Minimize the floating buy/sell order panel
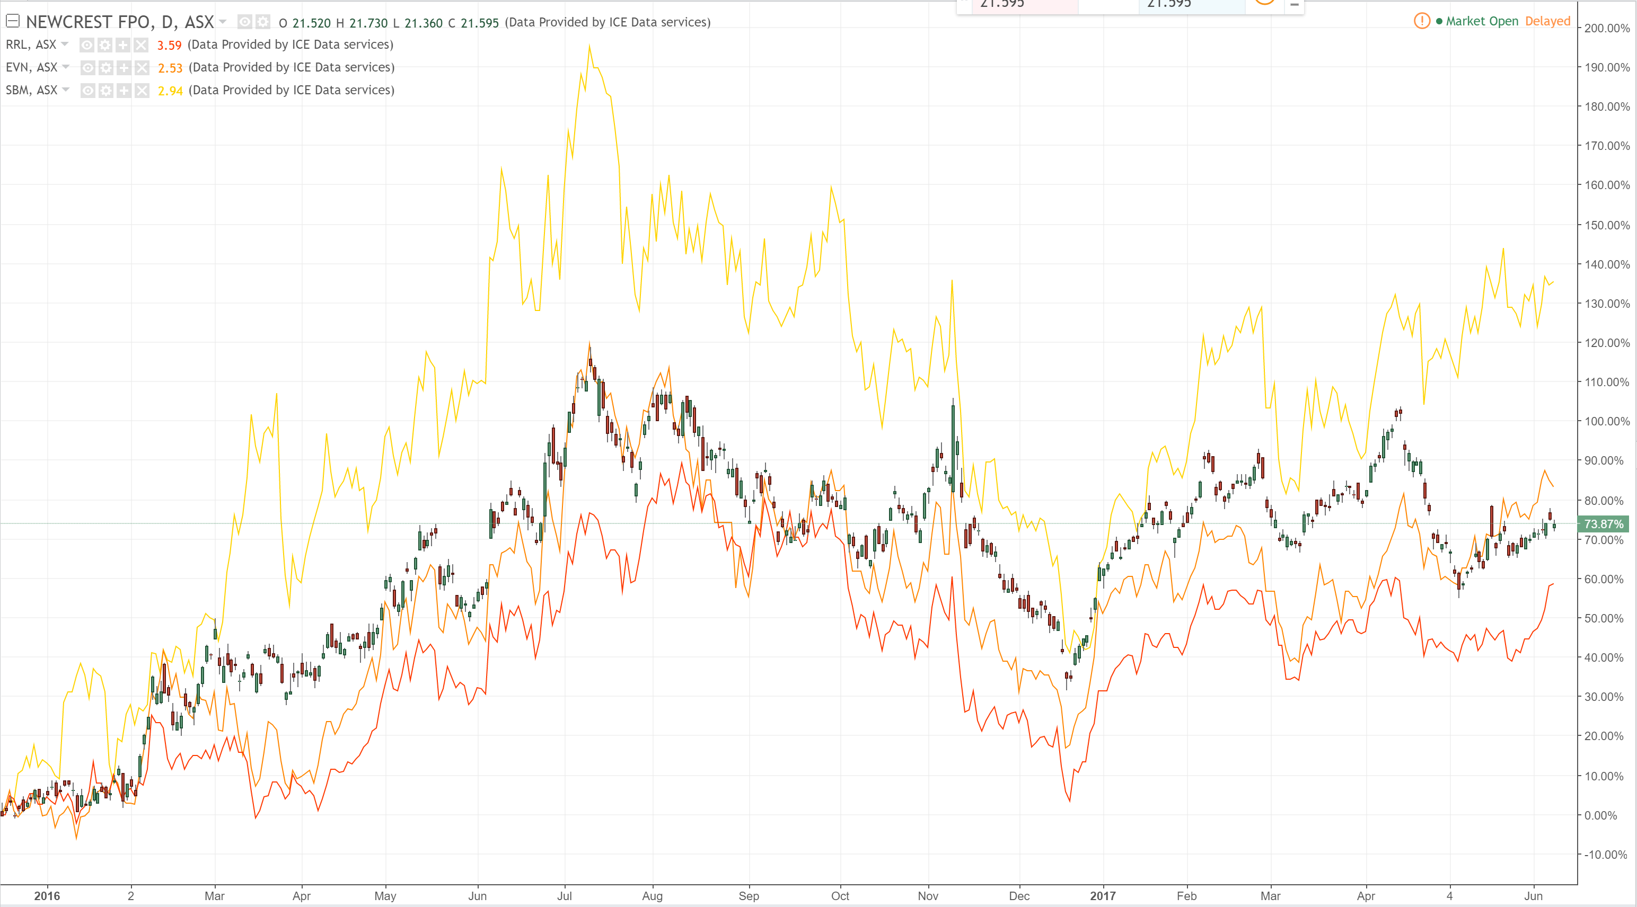 click(1294, 5)
